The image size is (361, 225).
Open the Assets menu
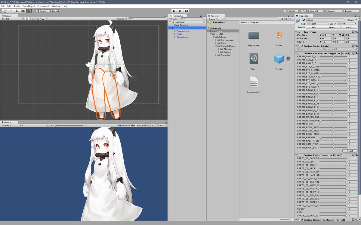pyautogui.click(x=17, y=6)
